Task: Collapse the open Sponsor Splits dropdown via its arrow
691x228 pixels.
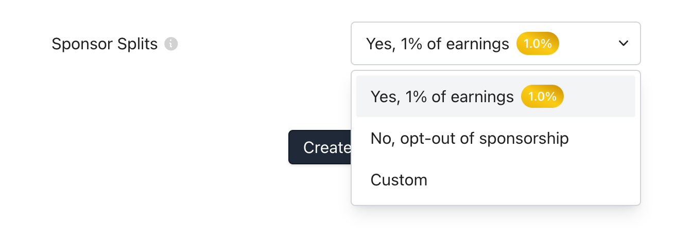Action: [x=623, y=44]
